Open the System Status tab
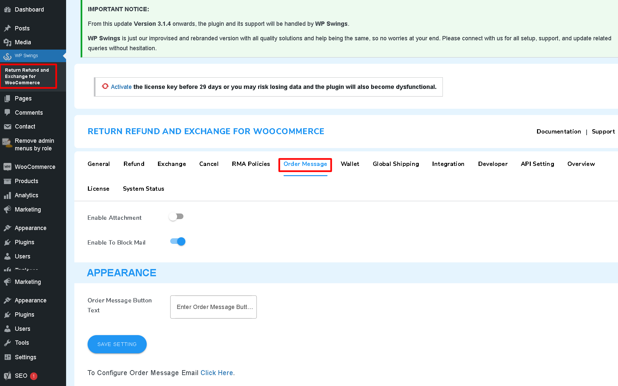Viewport: 618px width, 386px height. (143, 189)
